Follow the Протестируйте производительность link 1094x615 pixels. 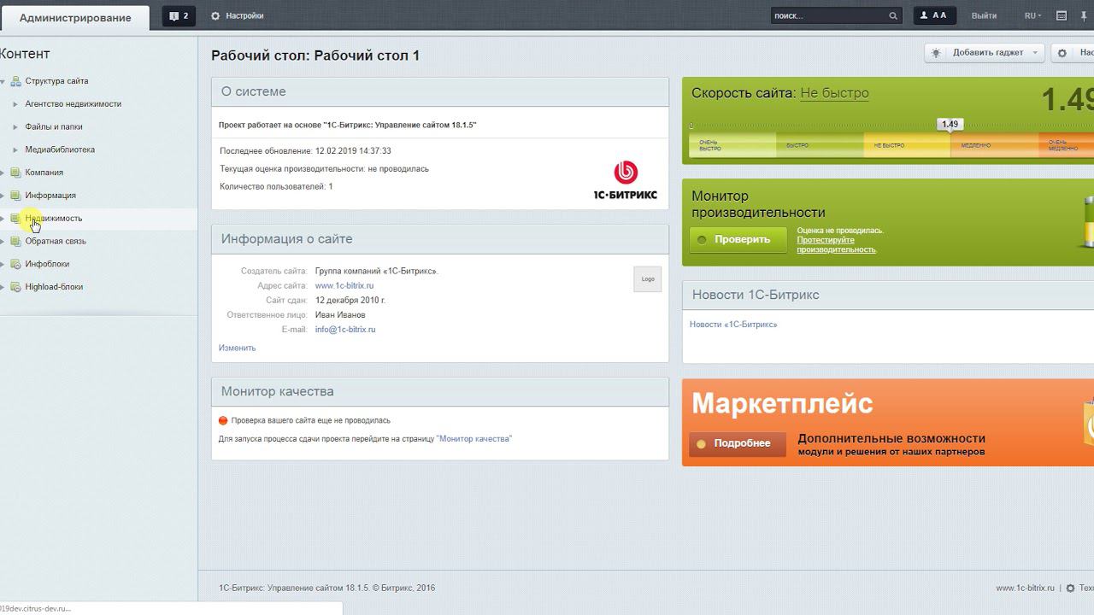click(837, 245)
